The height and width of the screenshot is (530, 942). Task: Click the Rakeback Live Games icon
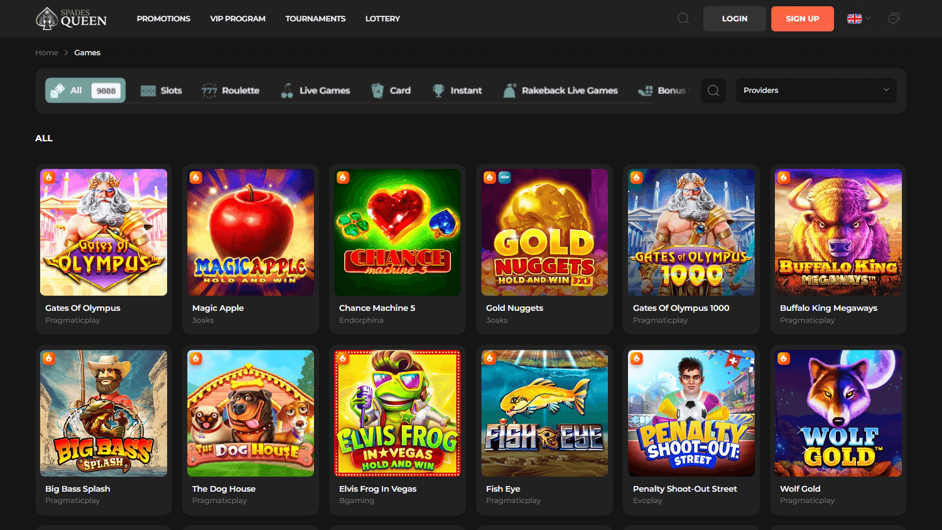(x=510, y=90)
